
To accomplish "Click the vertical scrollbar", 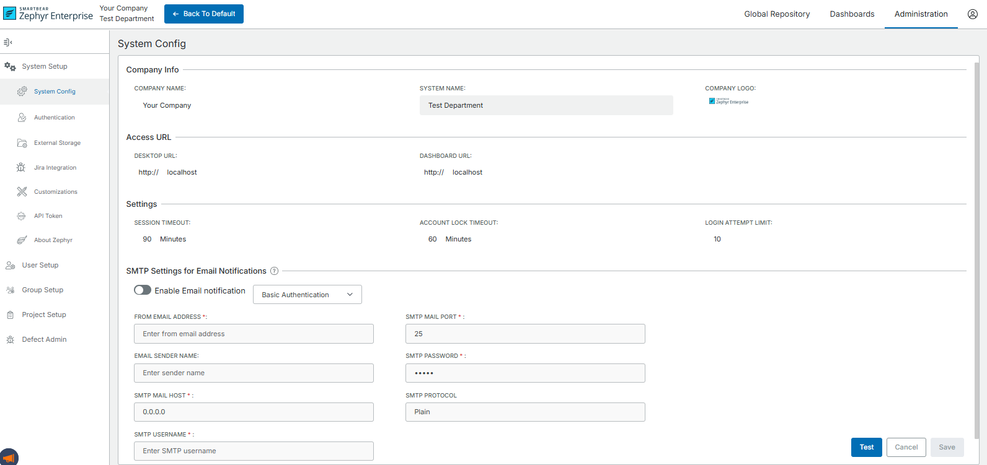I will click(976, 248).
